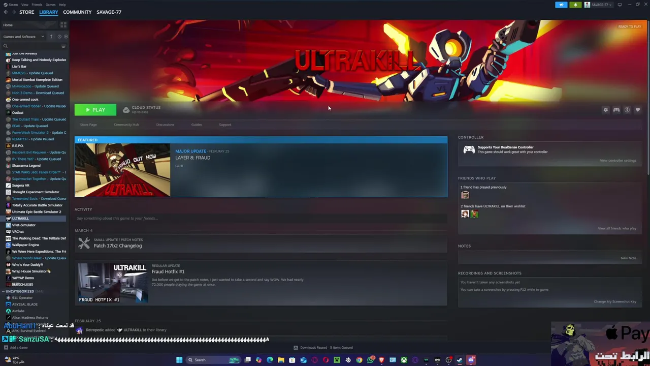Open View all friends who play link
The height and width of the screenshot is (366, 650).
pyautogui.click(x=616, y=228)
